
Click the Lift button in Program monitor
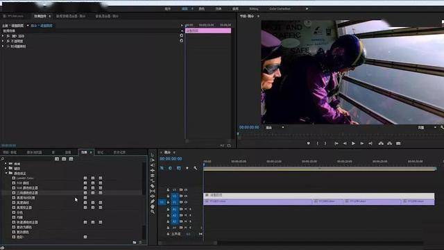pos(381,144)
